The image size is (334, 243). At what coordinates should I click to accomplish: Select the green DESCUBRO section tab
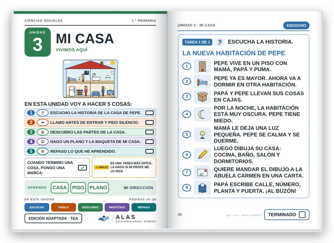90,207
